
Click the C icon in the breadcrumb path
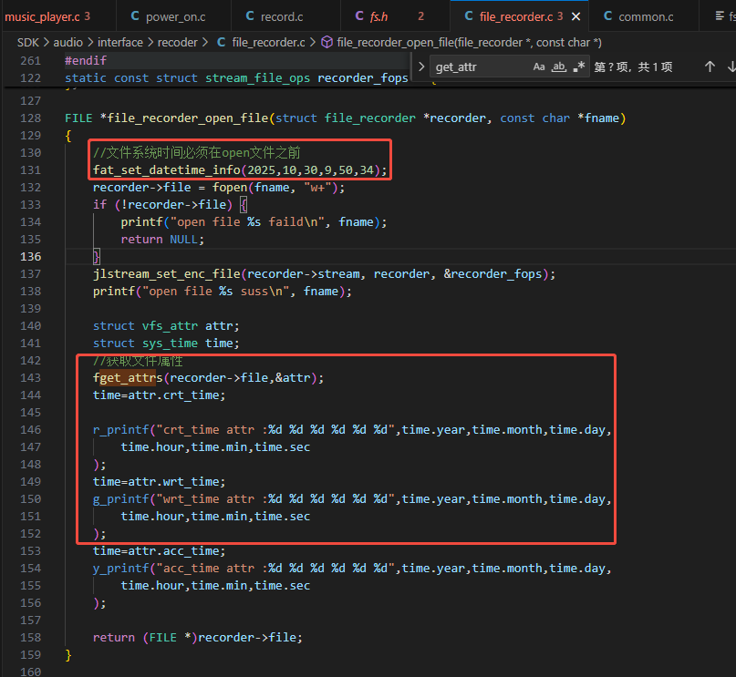point(222,42)
